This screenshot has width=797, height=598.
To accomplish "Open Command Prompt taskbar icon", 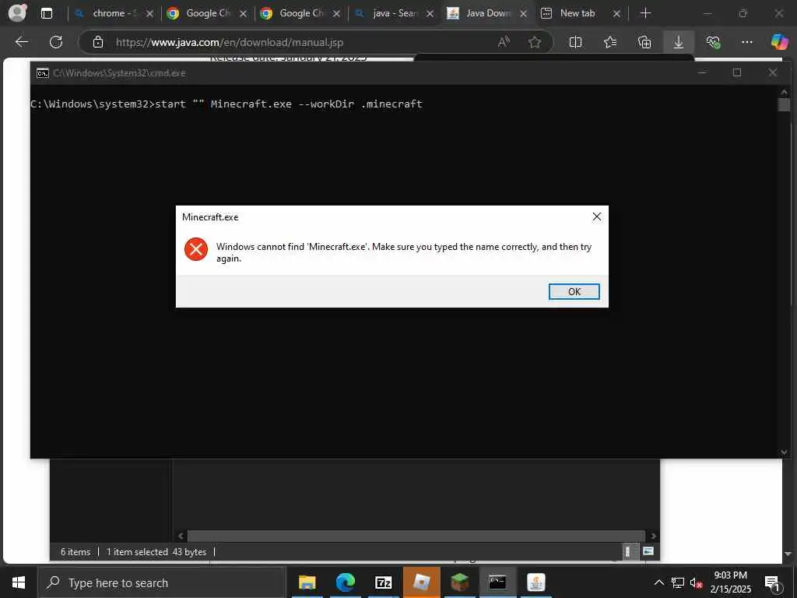I will click(x=497, y=582).
